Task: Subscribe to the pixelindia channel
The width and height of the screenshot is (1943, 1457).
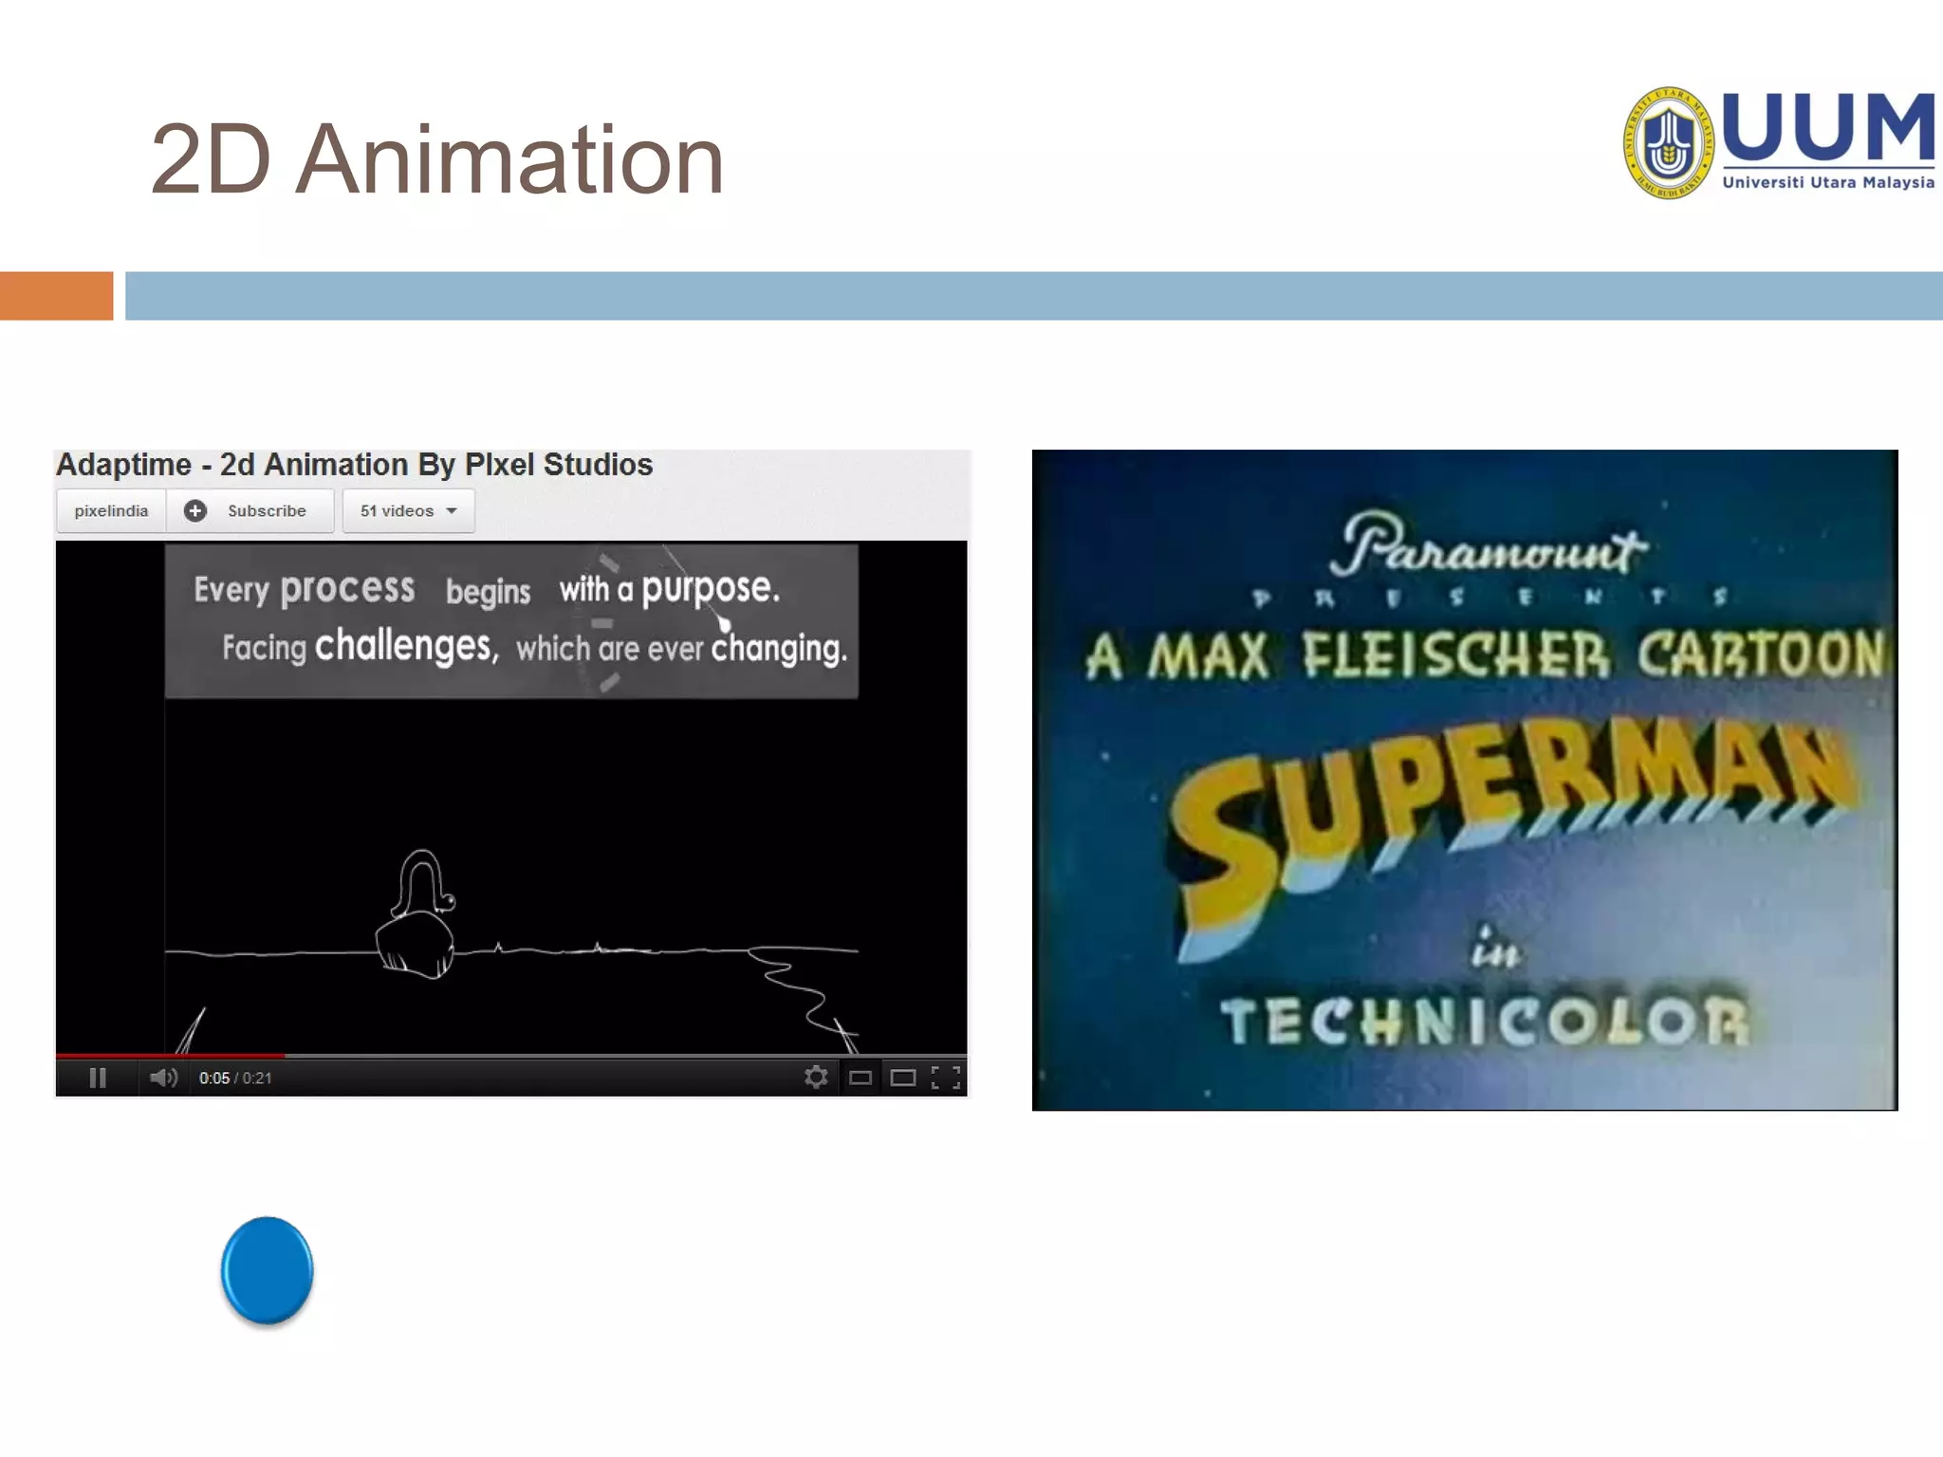Action: [251, 511]
